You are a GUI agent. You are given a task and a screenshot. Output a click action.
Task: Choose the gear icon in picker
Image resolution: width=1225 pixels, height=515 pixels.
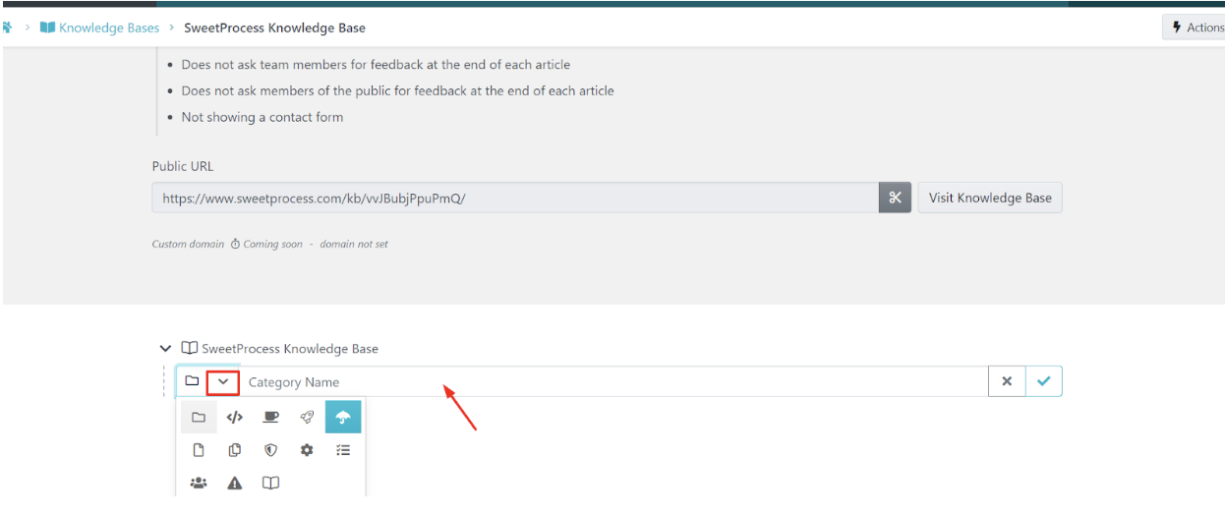[x=307, y=450]
